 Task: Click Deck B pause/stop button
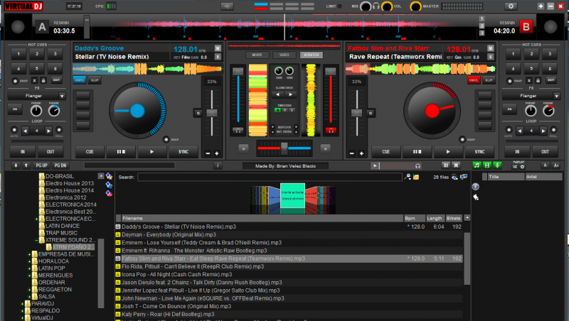click(x=417, y=152)
